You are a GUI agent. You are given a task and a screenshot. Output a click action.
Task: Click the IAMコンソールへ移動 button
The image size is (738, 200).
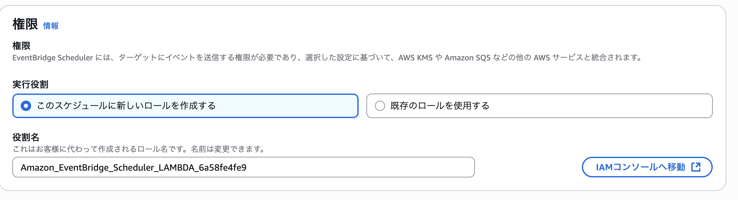coord(640,167)
